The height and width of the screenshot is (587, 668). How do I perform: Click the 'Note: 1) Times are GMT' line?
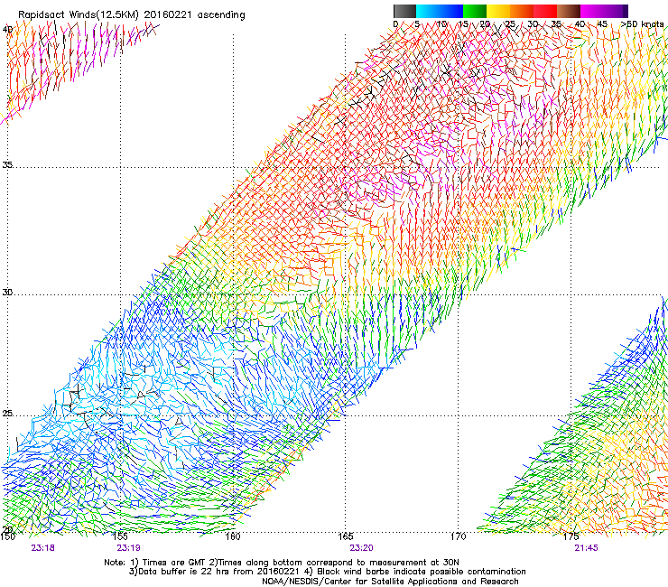point(281,563)
